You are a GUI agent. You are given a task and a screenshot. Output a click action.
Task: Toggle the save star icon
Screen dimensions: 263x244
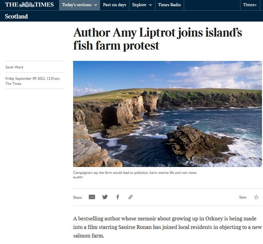(x=256, y=197)
